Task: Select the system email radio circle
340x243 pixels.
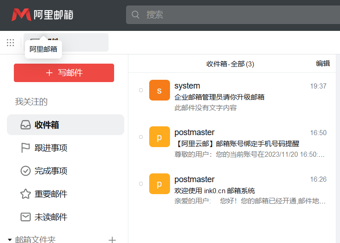Action: 141,90
